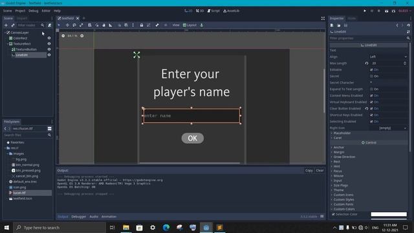This screenshot has width=414, height=233.
Task: Select the Rotate mode tool in canvas toolbar
Action: coord(74,25)
